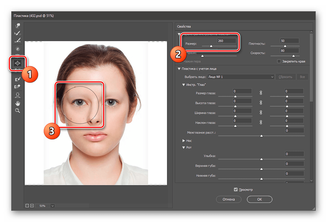The width and height of the screenshot is (327, 222).
Task: Click the zoom in plus button
Action: [32, 206]
